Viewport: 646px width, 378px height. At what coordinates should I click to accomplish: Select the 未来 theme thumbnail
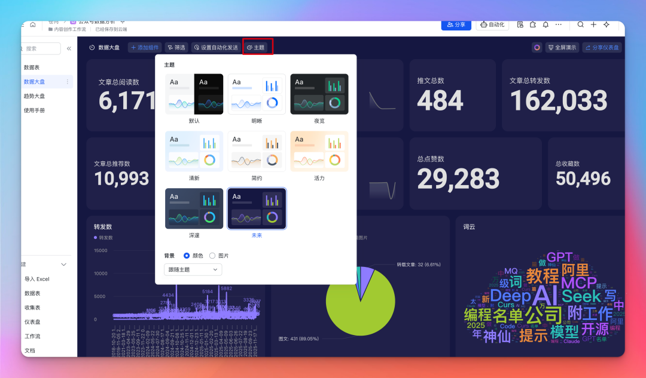257,208
